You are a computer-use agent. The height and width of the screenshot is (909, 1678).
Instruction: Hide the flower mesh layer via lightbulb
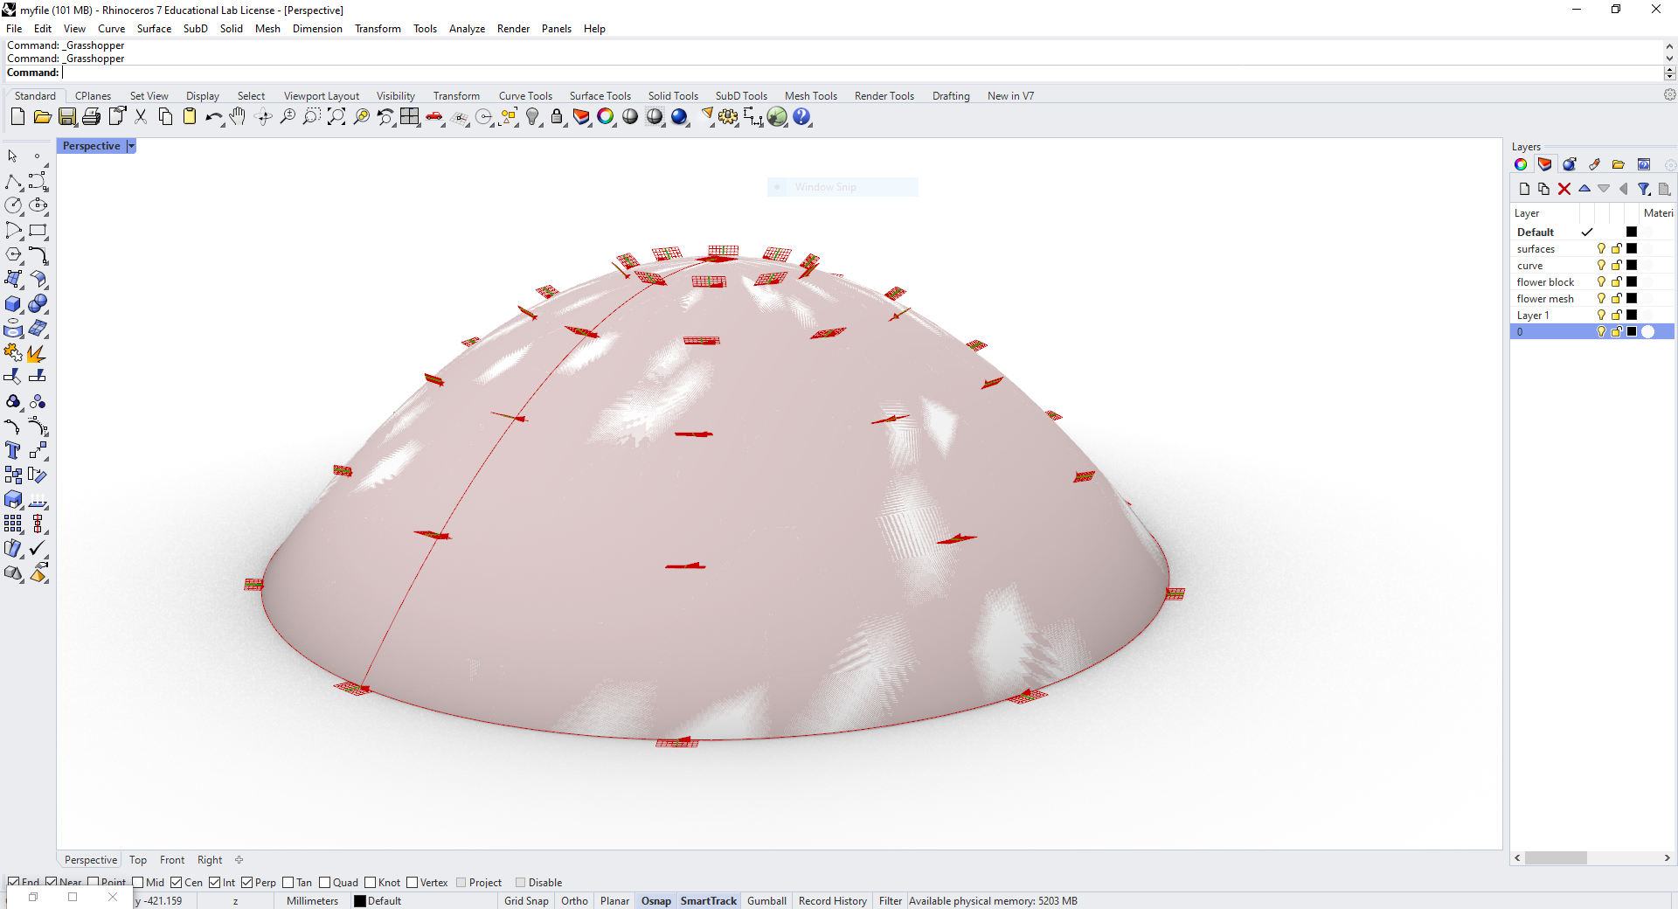(1601, 299)
